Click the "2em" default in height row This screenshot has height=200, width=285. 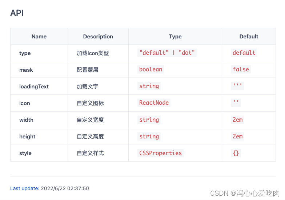coord(237,136)
